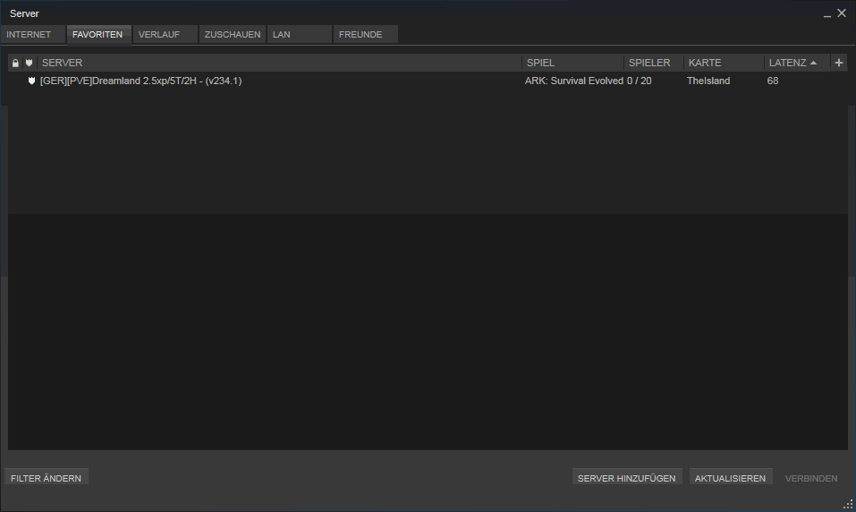Open the Freunde tab
Image resolution: width=856 pixels, height=512 pixels.
point(365,35)
